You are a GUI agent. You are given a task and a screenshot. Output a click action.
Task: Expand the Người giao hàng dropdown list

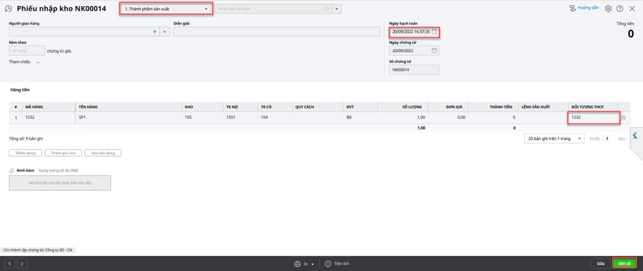(x=164, y=32)
